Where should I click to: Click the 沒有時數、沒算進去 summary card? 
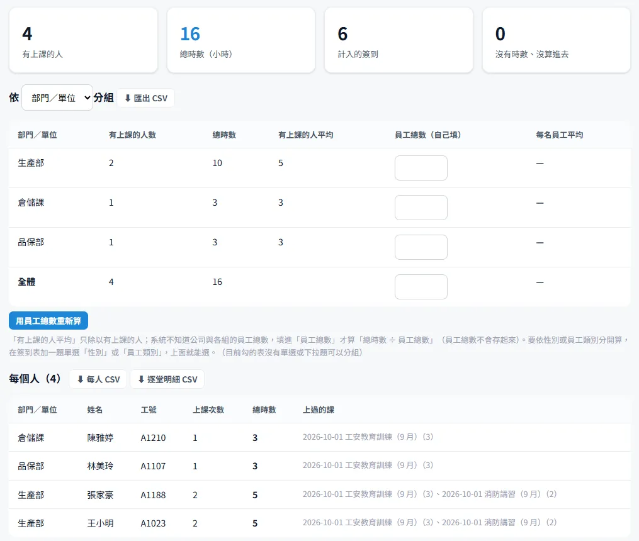click(557, 40)
